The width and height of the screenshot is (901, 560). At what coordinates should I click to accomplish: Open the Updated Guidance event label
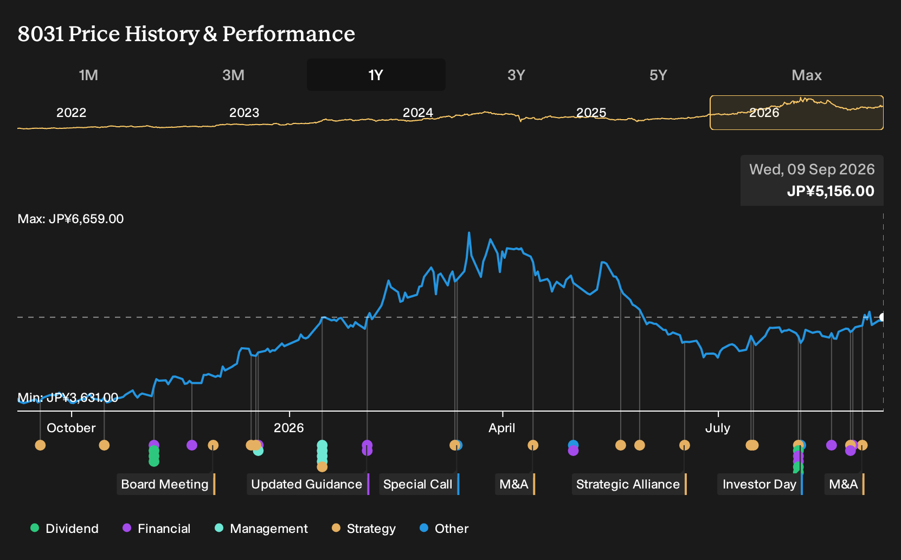(x=308, y=484)
